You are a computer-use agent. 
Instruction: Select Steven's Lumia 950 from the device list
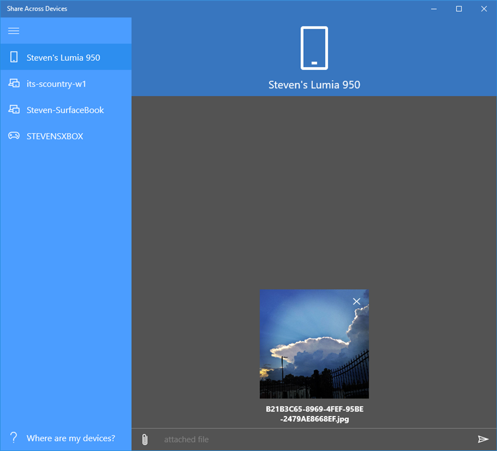coord(62,57)
